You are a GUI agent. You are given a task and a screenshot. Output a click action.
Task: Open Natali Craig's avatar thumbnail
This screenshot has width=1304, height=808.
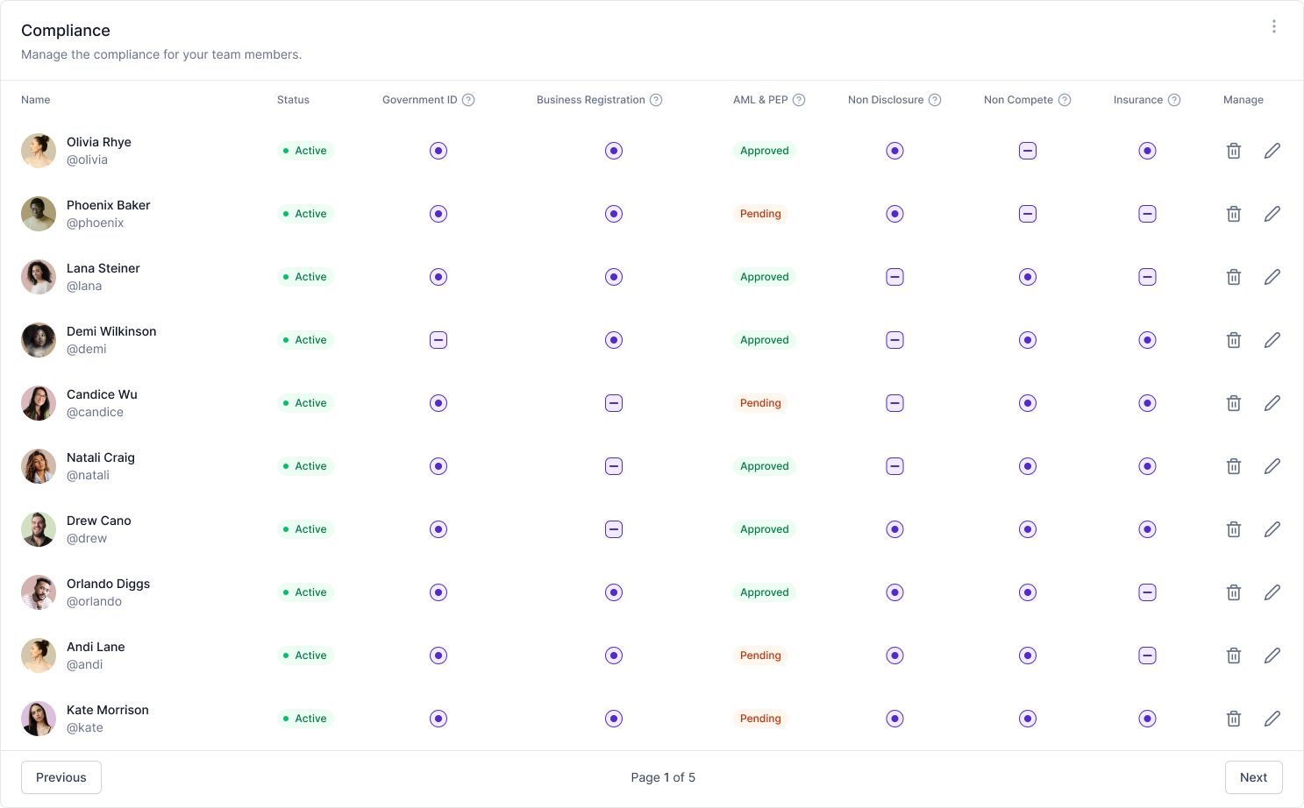click(39, 466)
